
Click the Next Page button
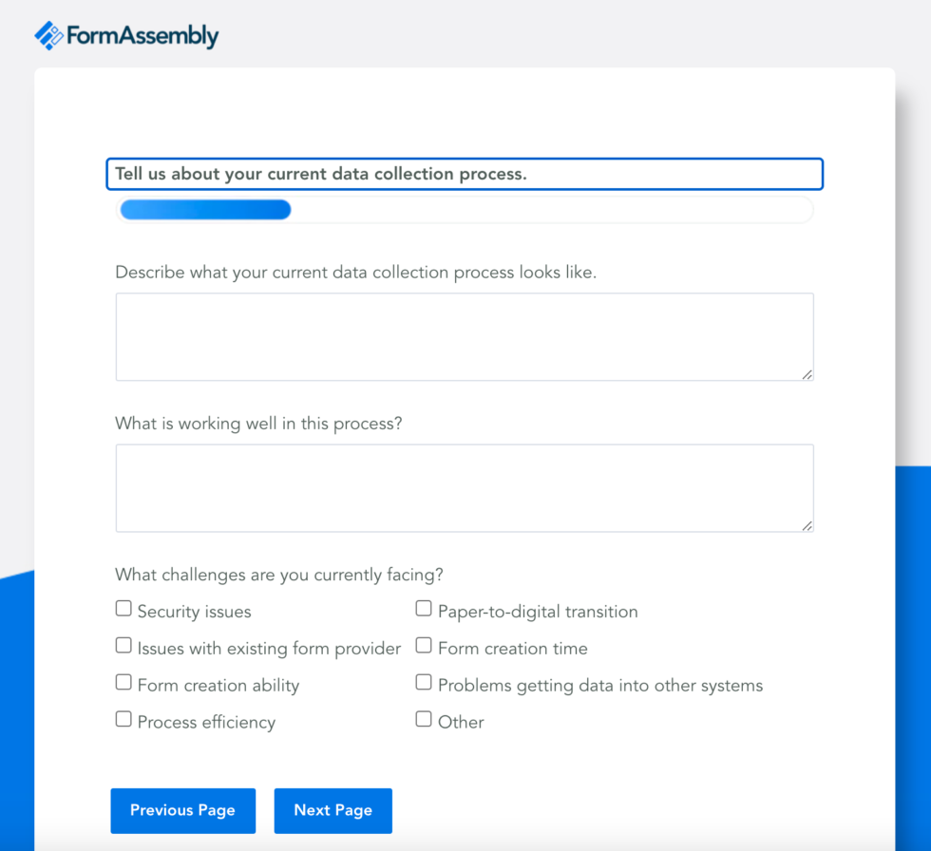pyautogui.click(x=332, y=810)
